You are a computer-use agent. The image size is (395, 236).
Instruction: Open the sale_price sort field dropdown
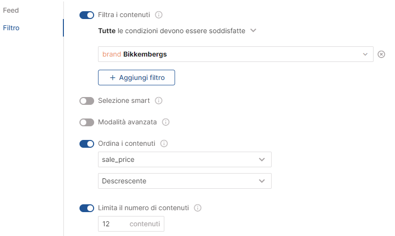click(185, 159)
